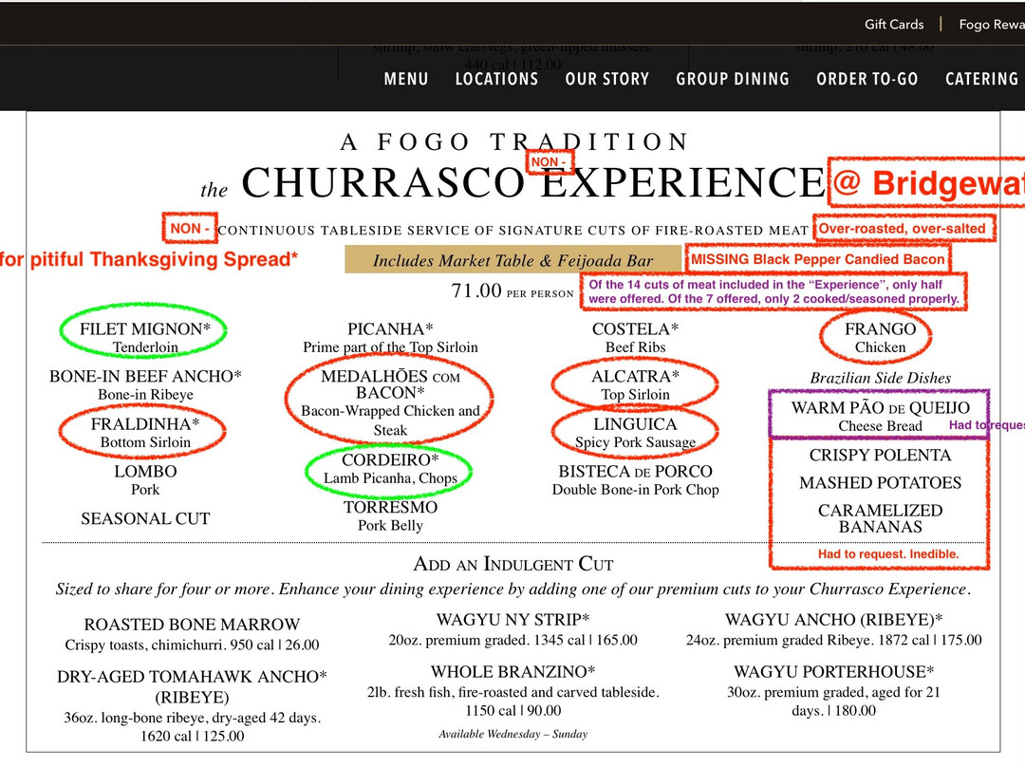Open the Gift Cards link

coord(893,25)
